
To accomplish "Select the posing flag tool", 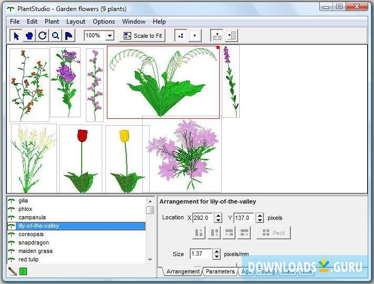I will click(x=68, y=36).
